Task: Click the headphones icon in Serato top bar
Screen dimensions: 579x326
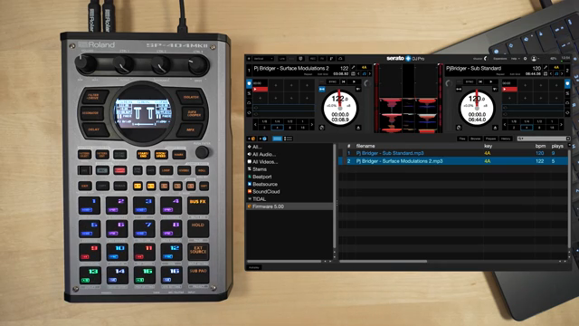Action: [x=340, y=58]
